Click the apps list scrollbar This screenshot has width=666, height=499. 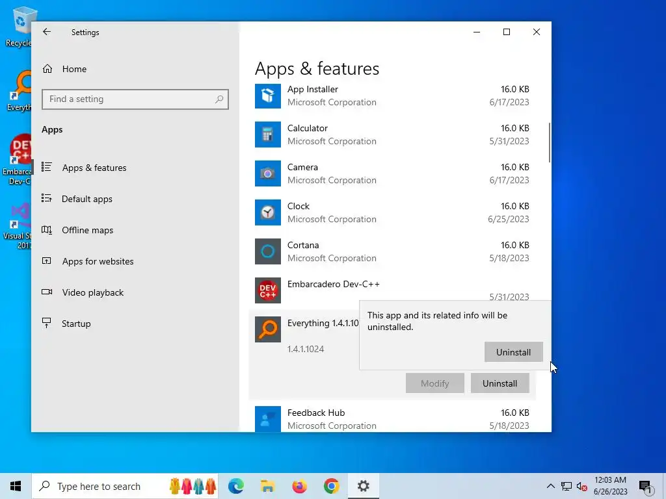pos(550,142)
